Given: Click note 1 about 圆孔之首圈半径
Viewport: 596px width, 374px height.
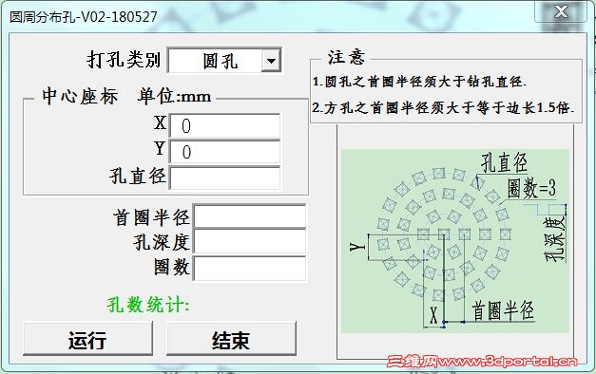Looking at the screenshot, I should [419, 82].
